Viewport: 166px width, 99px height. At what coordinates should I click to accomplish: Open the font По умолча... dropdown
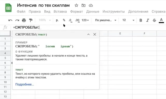[106, 20]
